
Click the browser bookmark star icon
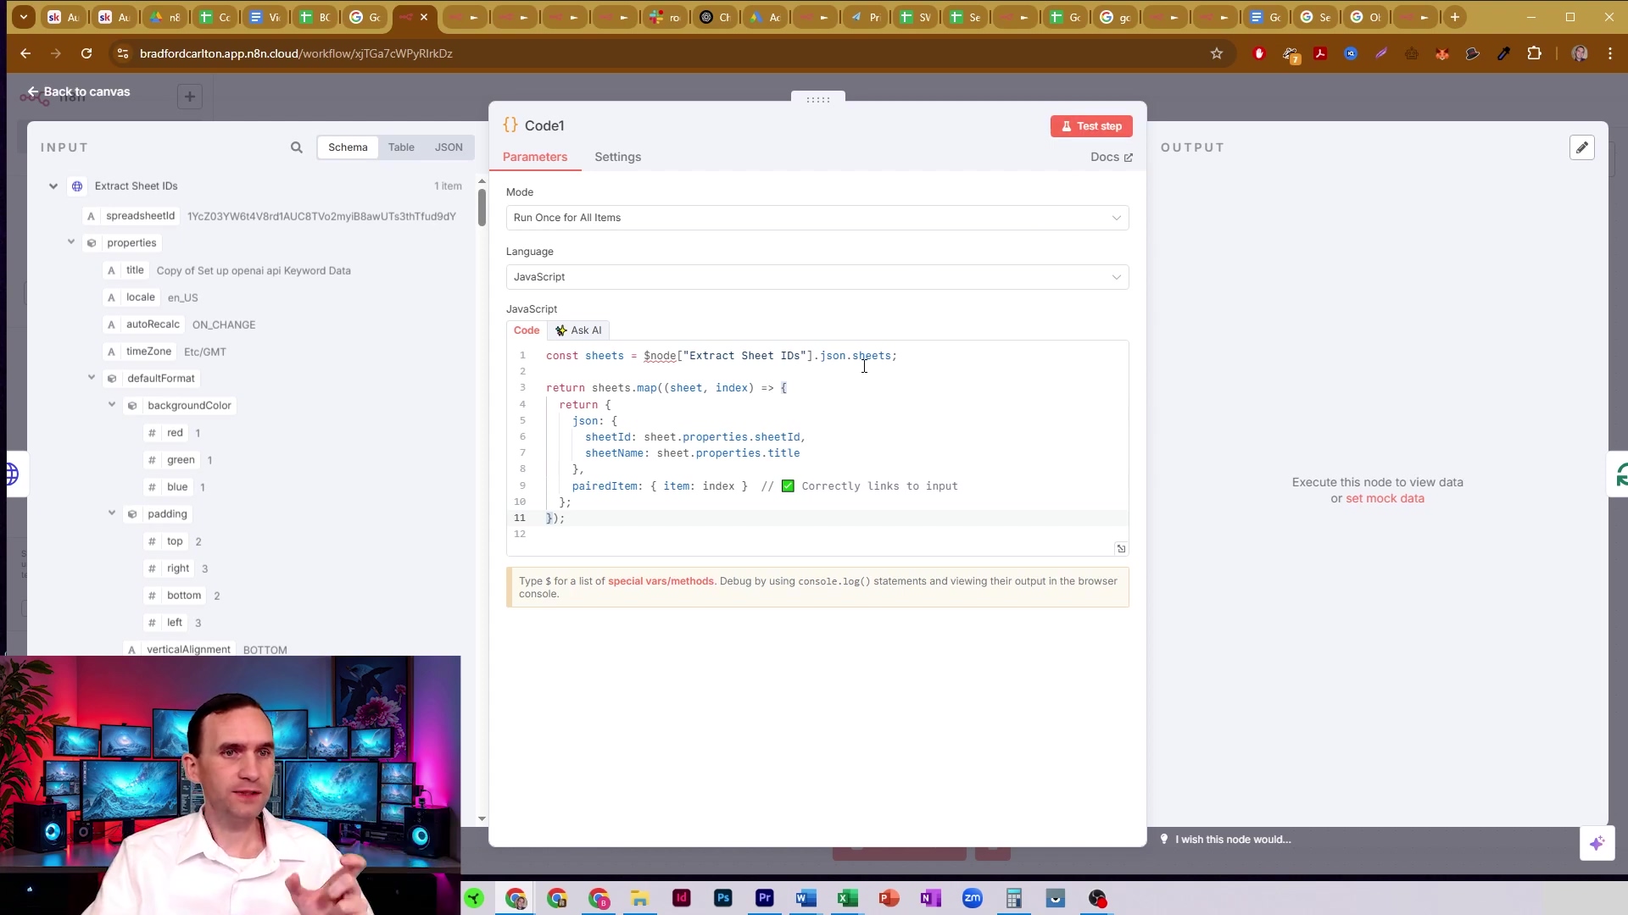(1217, 53)
